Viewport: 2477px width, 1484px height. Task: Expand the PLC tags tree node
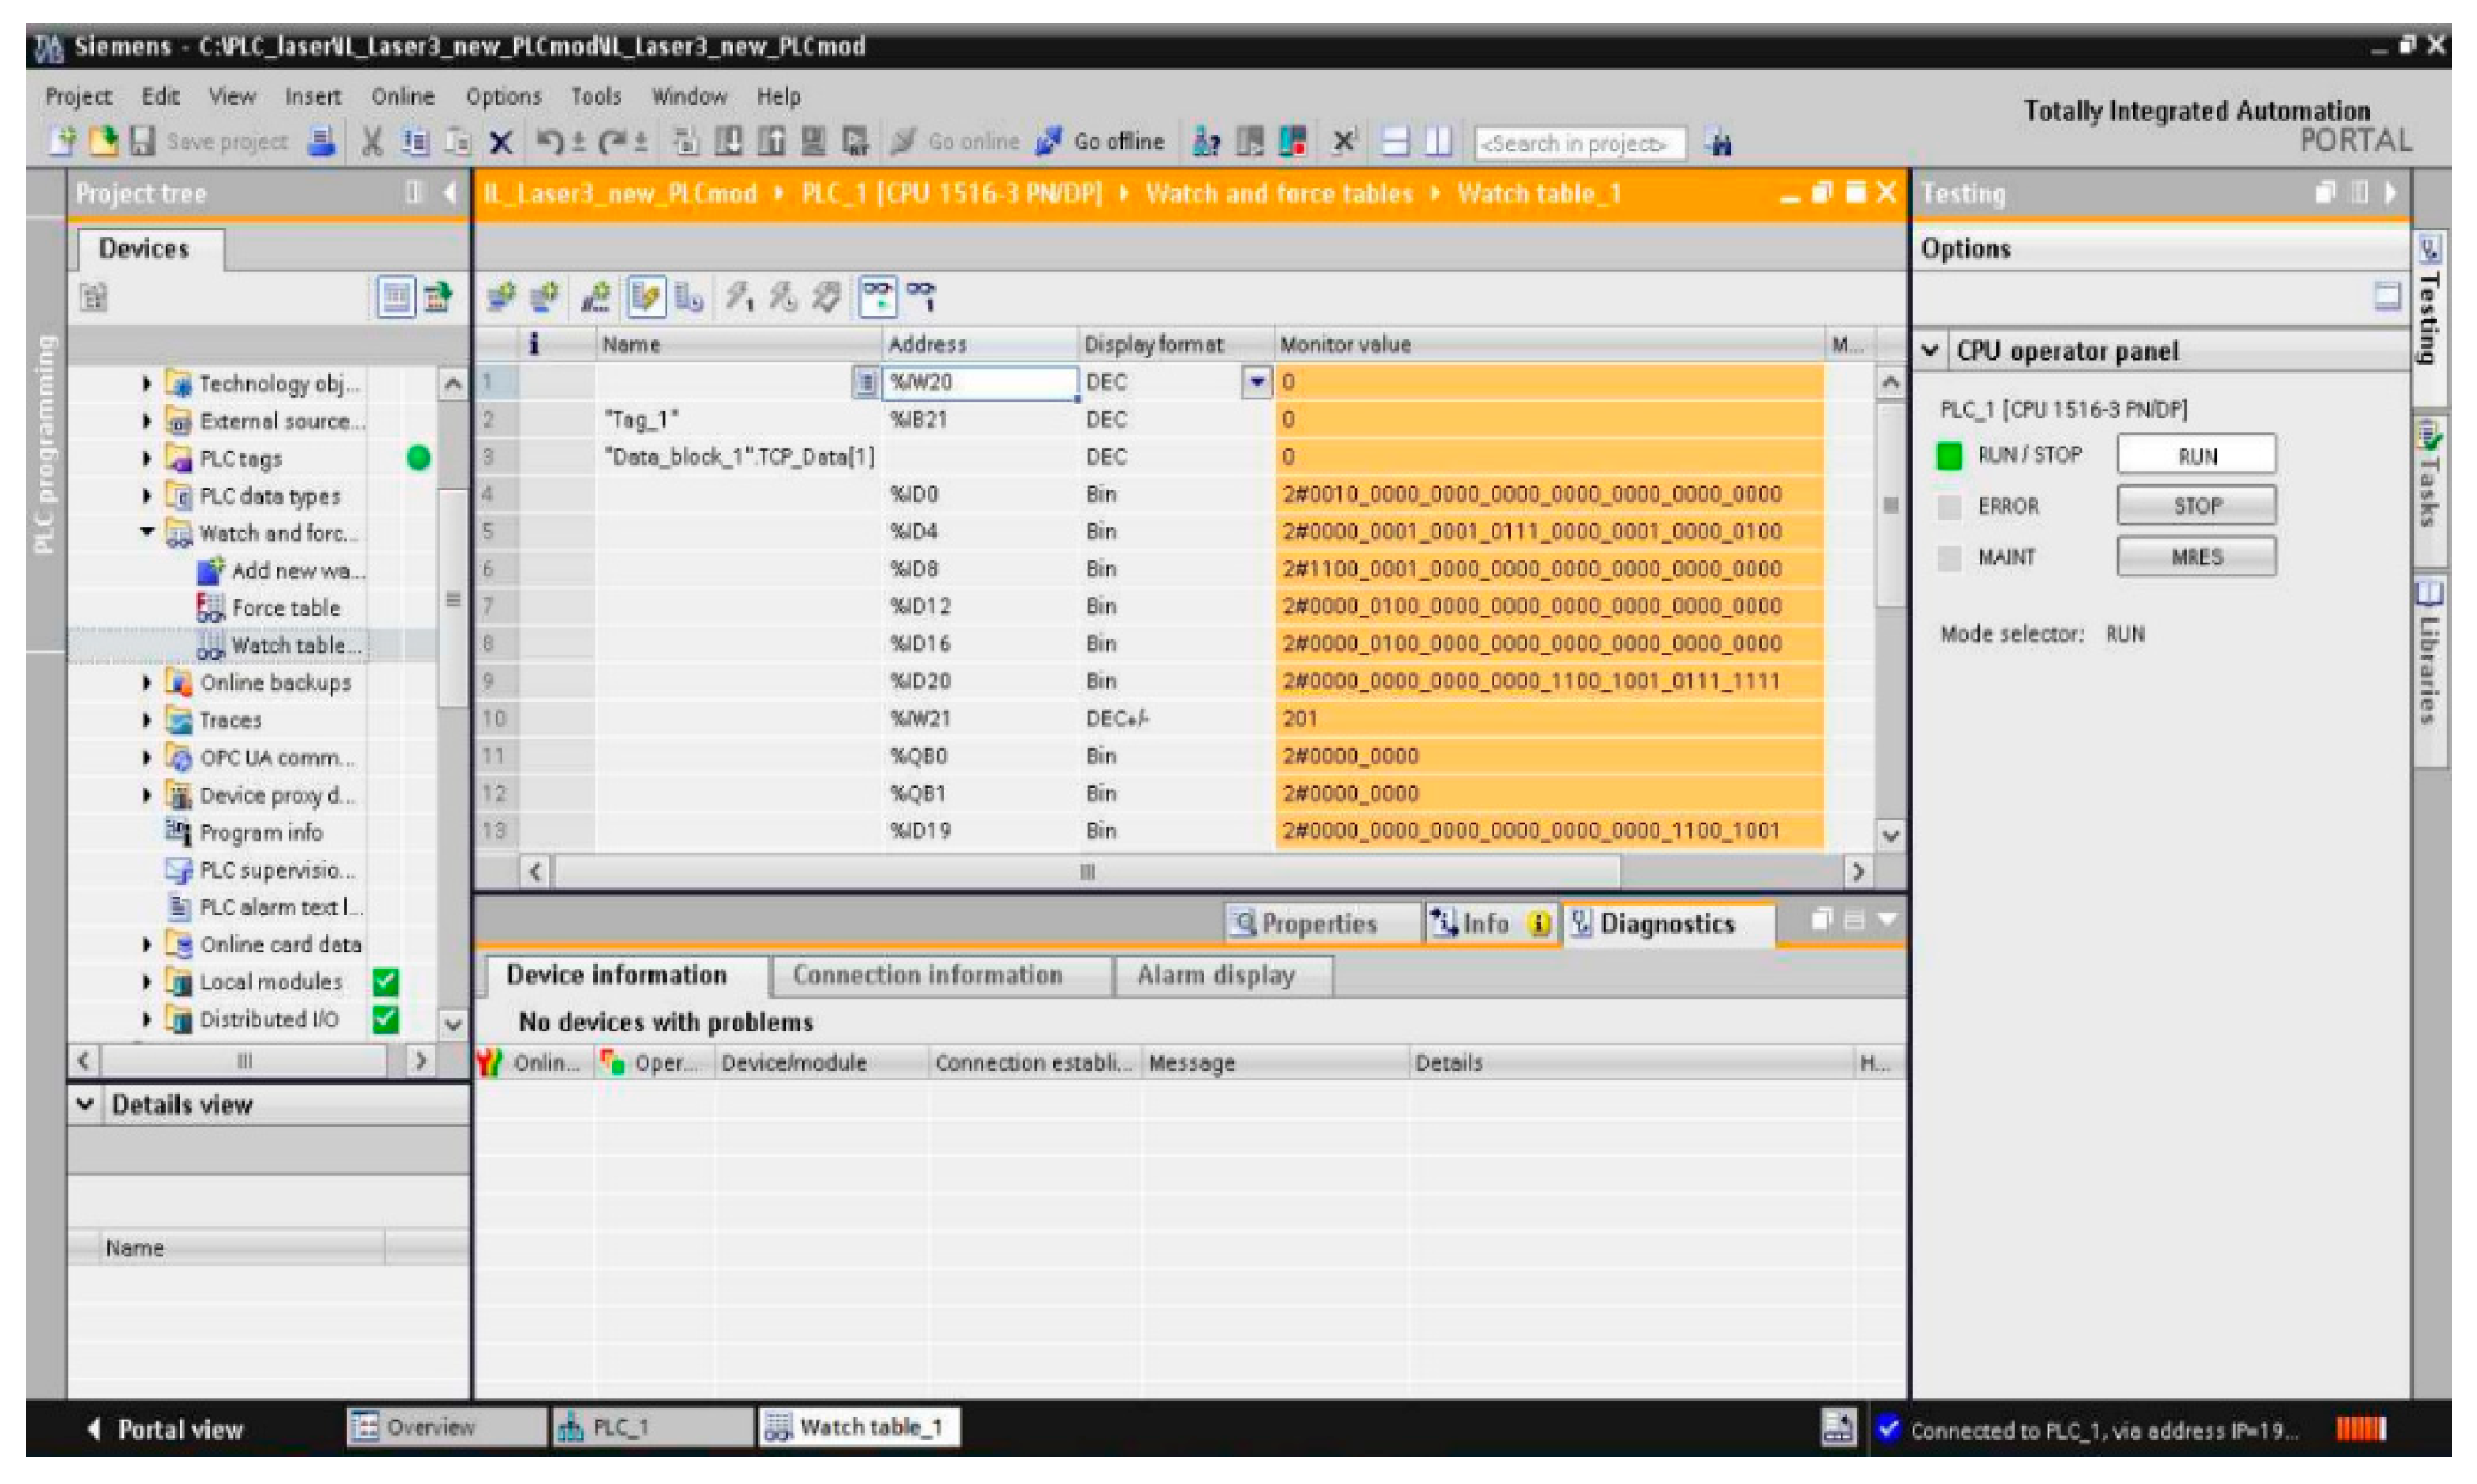[x=147, y=458]
